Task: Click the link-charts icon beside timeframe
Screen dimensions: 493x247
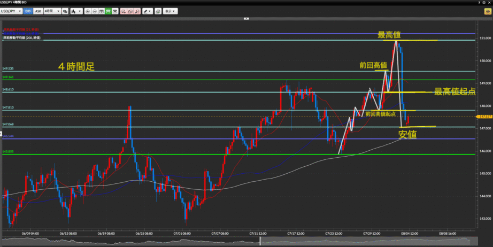Action: point(65,11)
